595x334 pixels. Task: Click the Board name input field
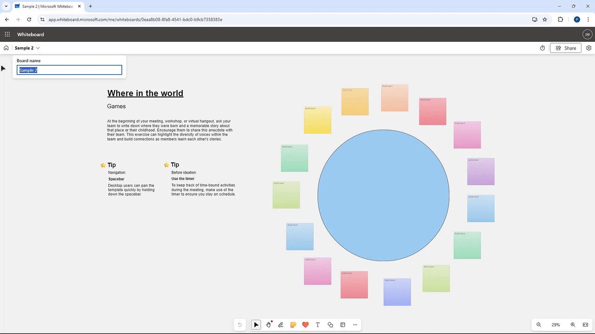(x=69, y=70)
